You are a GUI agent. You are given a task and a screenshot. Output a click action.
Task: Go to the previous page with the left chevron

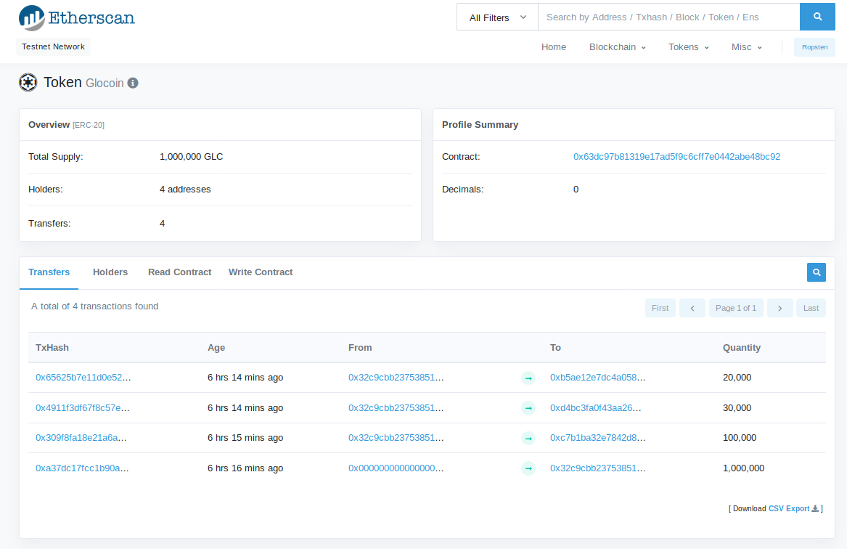tap(692, 308)
